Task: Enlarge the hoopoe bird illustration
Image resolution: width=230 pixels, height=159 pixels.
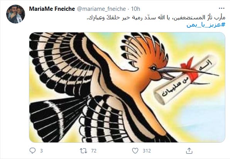Action: (x=127, y=87)
